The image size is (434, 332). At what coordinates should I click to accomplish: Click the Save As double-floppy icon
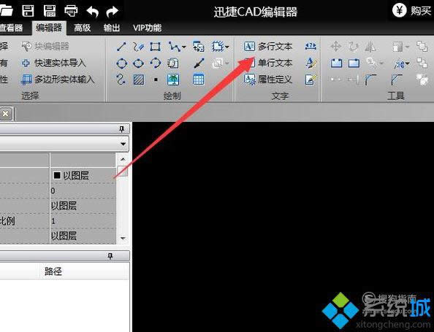pyautogui.click(x=50, y=11)
